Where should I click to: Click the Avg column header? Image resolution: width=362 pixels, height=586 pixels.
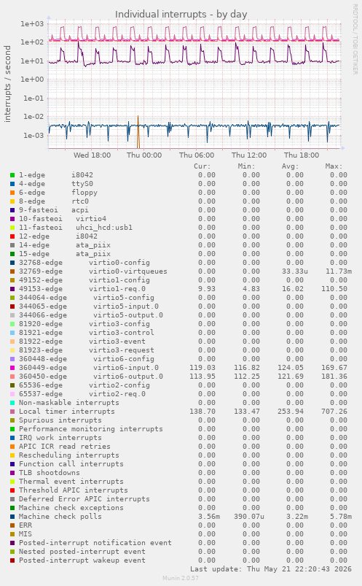[290, 166]
